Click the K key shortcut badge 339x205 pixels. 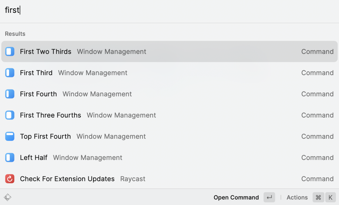pos(330,197)
